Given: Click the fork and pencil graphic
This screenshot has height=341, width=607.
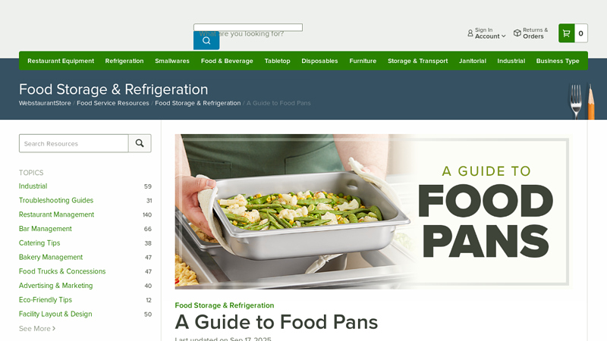Looking at the screenshot, I should coord(581,102).
